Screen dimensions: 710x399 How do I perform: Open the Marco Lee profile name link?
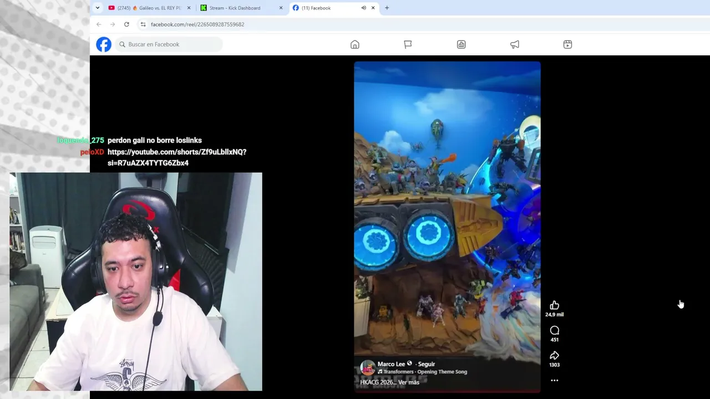(x=391, y=364)
